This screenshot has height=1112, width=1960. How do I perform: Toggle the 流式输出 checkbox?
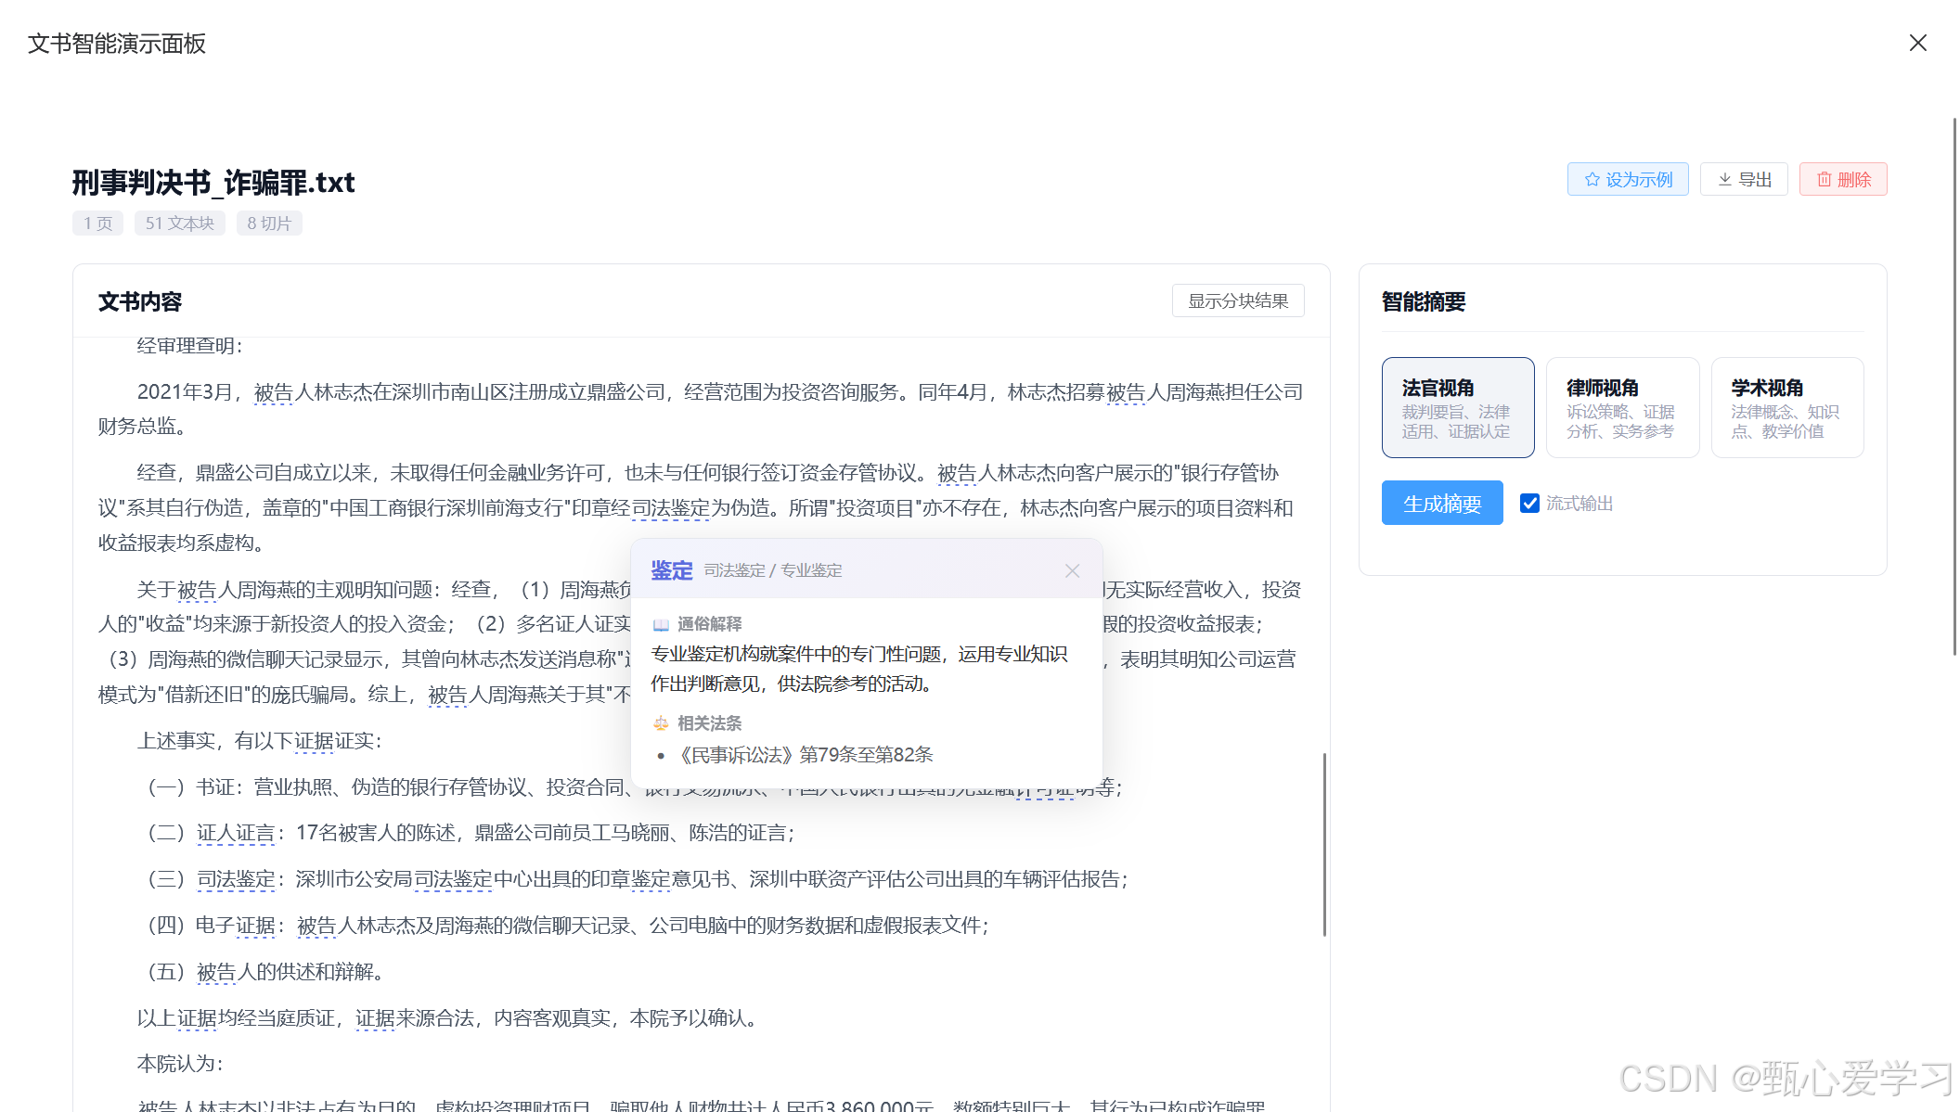pyautogui.click(x=1529, y=504)
